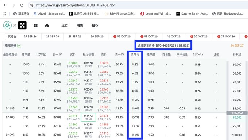This screenshot has height=140, width=248.
Task: Click the 买年化 column header
Action: [x=42, y=55]
